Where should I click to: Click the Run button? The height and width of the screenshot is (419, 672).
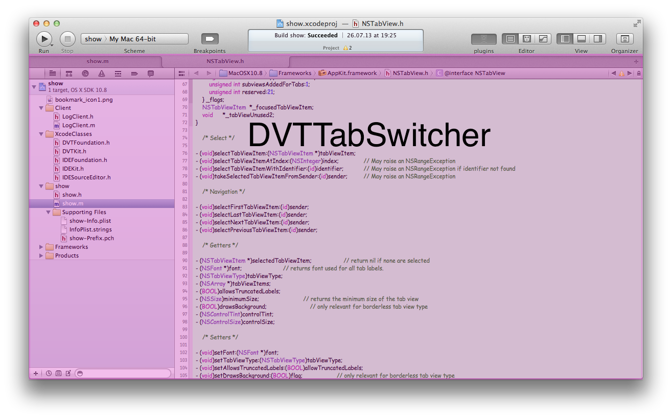click(44, 39)
